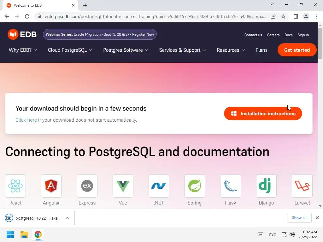
Task: Click the Chrome taskbar icon
Action: click(38, 234)
